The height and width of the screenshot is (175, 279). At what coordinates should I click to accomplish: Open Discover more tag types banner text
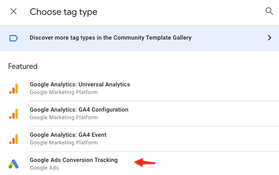[110, 38]
